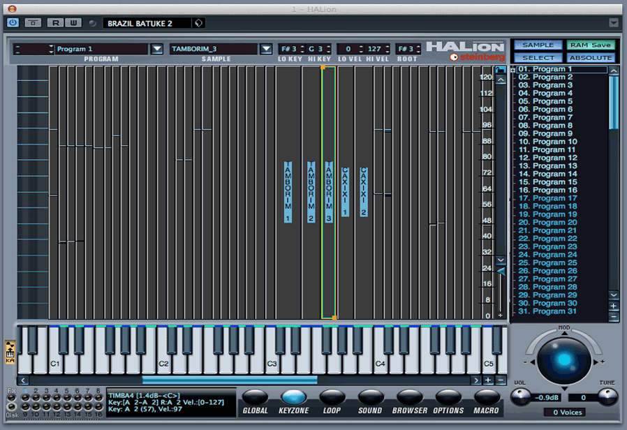This screenshot has width=627, height=430.
Task: Click the RAM Save button
Action: pyautogui.click(x=591, y=45)
